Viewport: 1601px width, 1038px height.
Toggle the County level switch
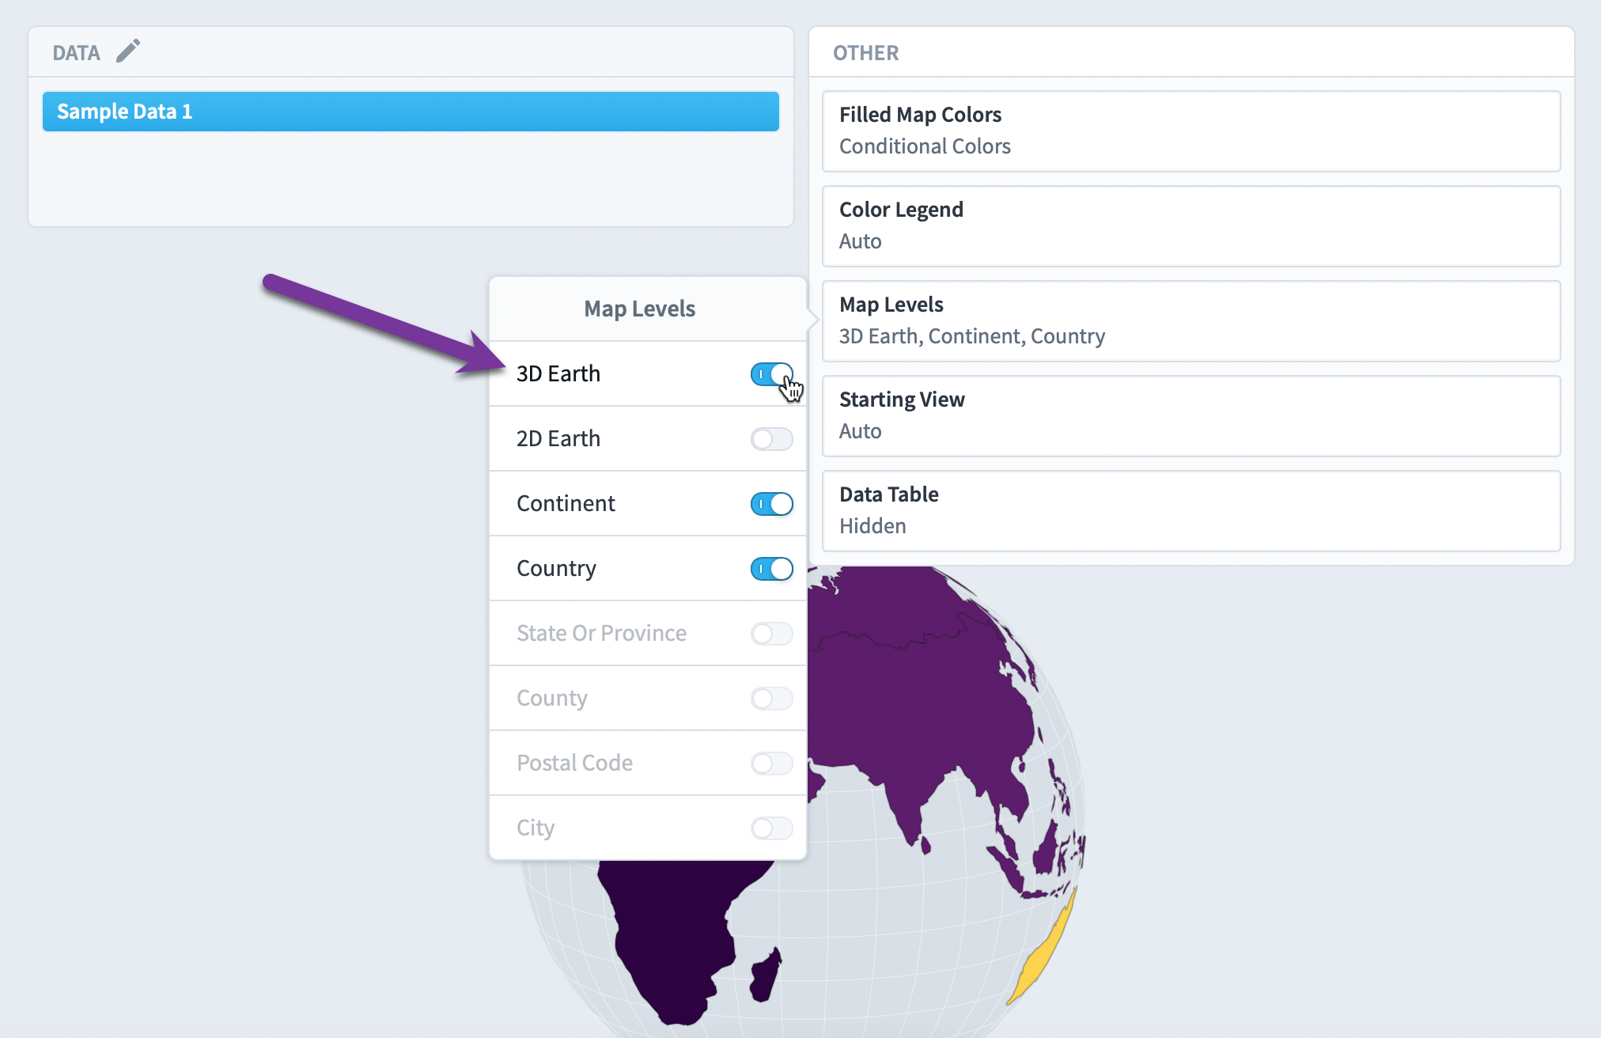[x=771, y=698]
